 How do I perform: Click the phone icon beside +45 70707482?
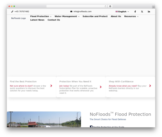(12, 11)
